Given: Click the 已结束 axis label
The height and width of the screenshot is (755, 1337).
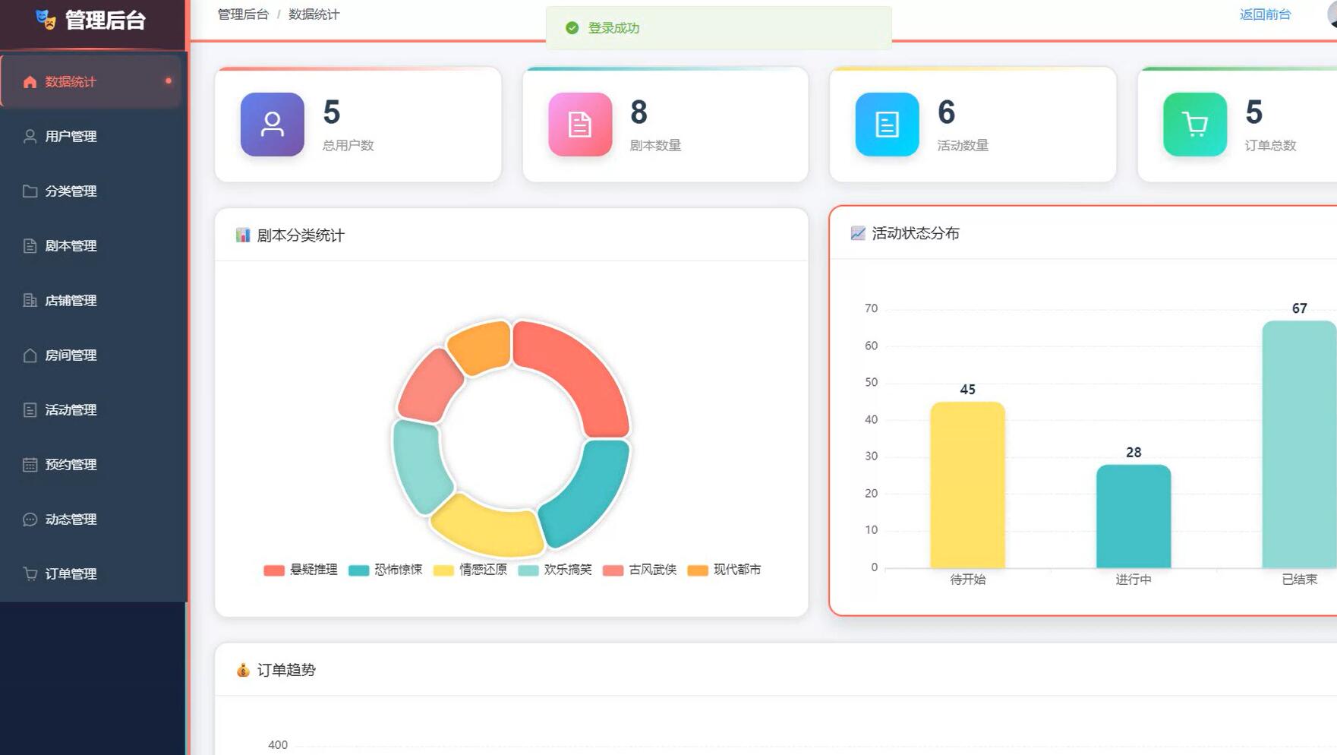Looking at the screenshot, I should click(1299, 580).
